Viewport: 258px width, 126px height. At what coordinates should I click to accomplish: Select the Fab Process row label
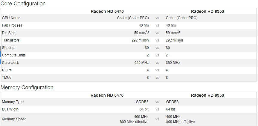[12, 25]
